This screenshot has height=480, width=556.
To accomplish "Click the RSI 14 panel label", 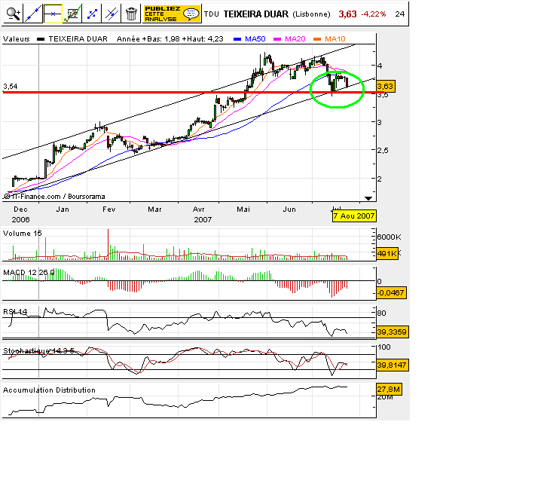I will (x=15, y=312).
